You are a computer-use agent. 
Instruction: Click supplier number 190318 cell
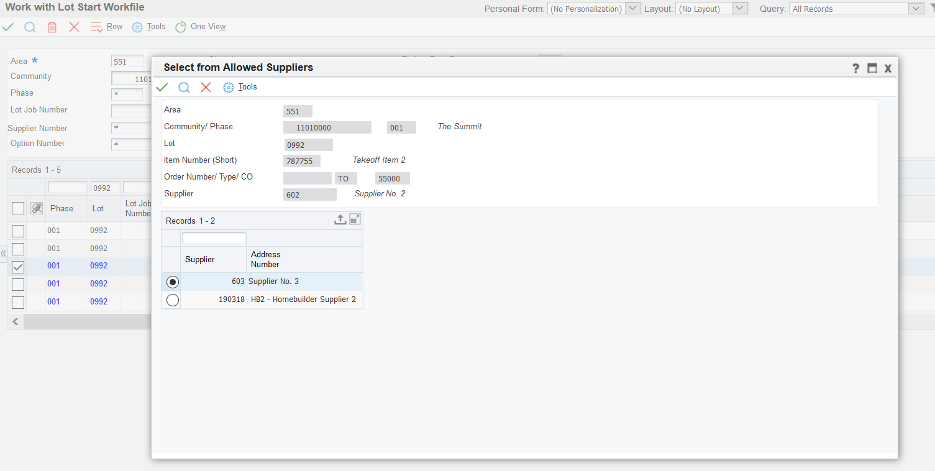pos(214,300)
